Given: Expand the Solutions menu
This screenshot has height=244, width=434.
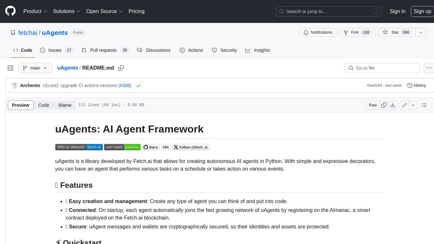Looking at the screenshot, I should pyautogui.click(x=67, y=11).
